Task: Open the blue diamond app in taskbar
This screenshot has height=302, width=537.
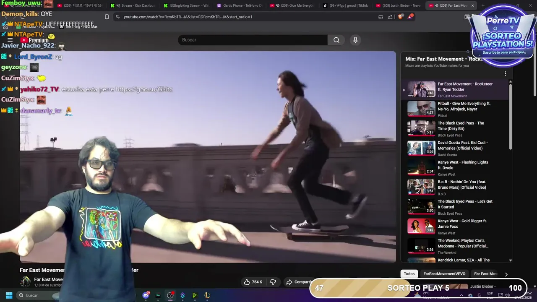Action: point(182,295)
